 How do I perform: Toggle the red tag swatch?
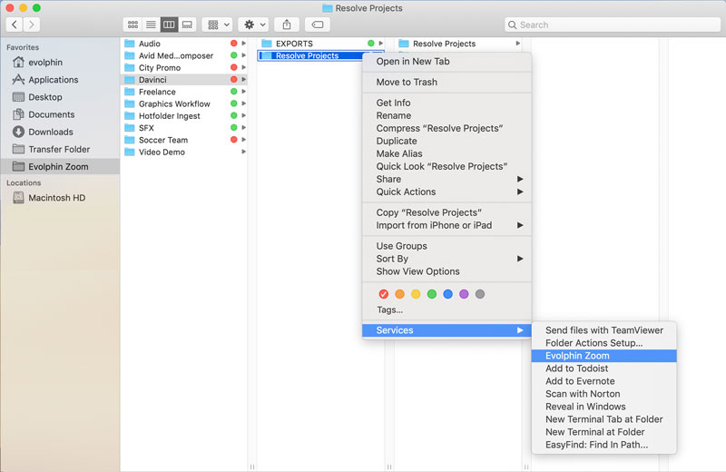point(383,294)
